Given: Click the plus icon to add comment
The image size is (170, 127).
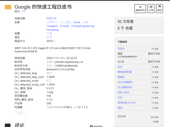Looking at the screenshot, I should pos(91,126).
